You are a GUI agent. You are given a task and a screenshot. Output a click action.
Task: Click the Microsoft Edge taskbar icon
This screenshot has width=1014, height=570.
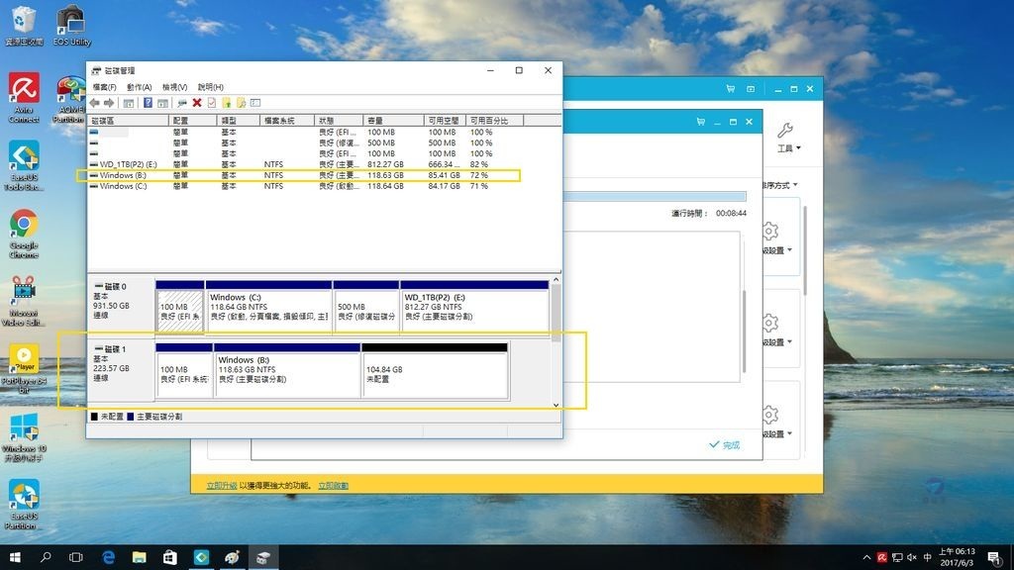point(108,558)
